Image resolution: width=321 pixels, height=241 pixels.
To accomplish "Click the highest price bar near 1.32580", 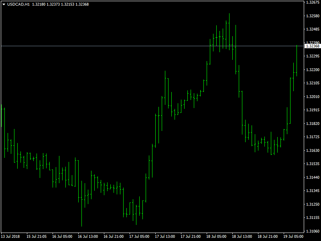I will 229,32.
